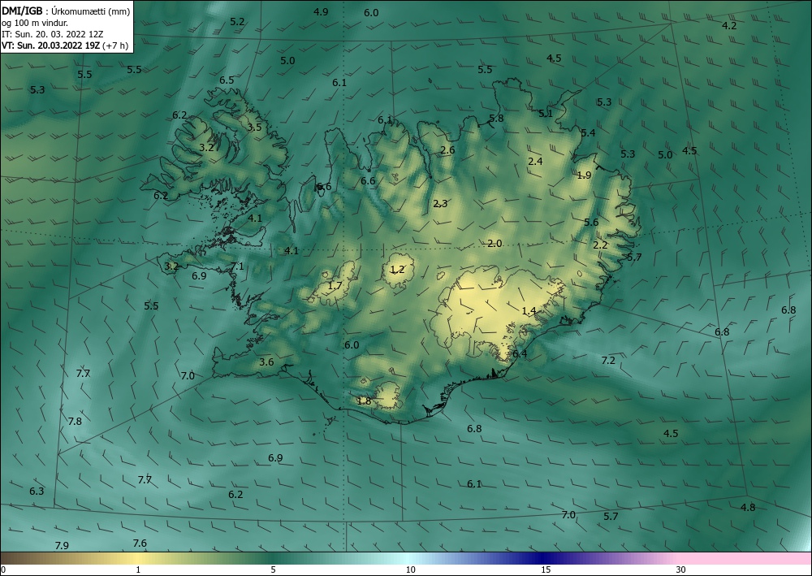Pick the brown color at the scale's start
This screenshot has height=576, width=812.
[x=5, y=558]
